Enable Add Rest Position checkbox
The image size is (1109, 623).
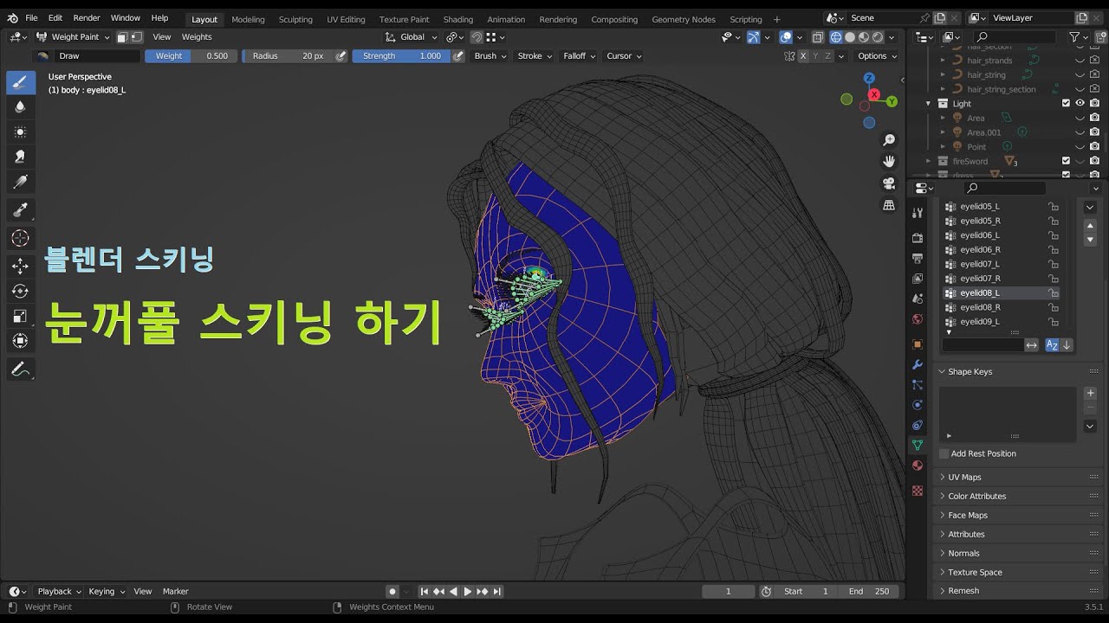click(x=944, y=453)
